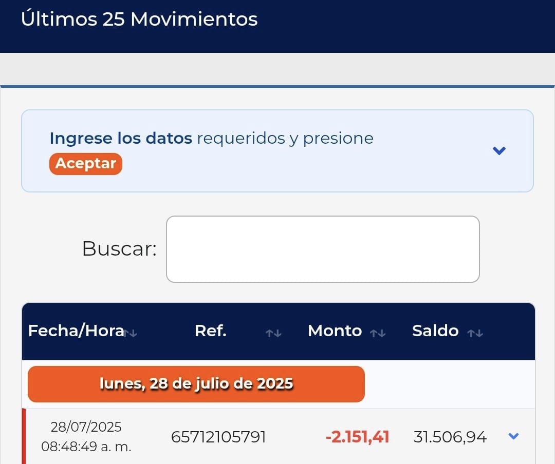555x464 pixels.
Task: Click the Últimos 25 Movimientos title
Action: click(139, 20)
